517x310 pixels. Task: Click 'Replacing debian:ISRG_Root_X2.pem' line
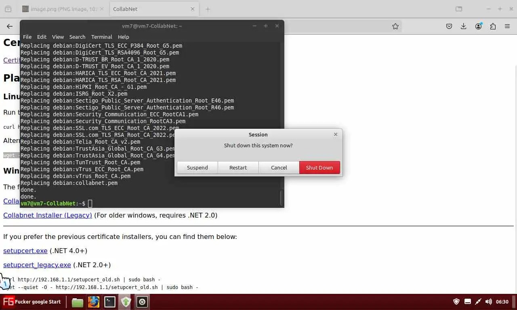click(x=74, y=94)
